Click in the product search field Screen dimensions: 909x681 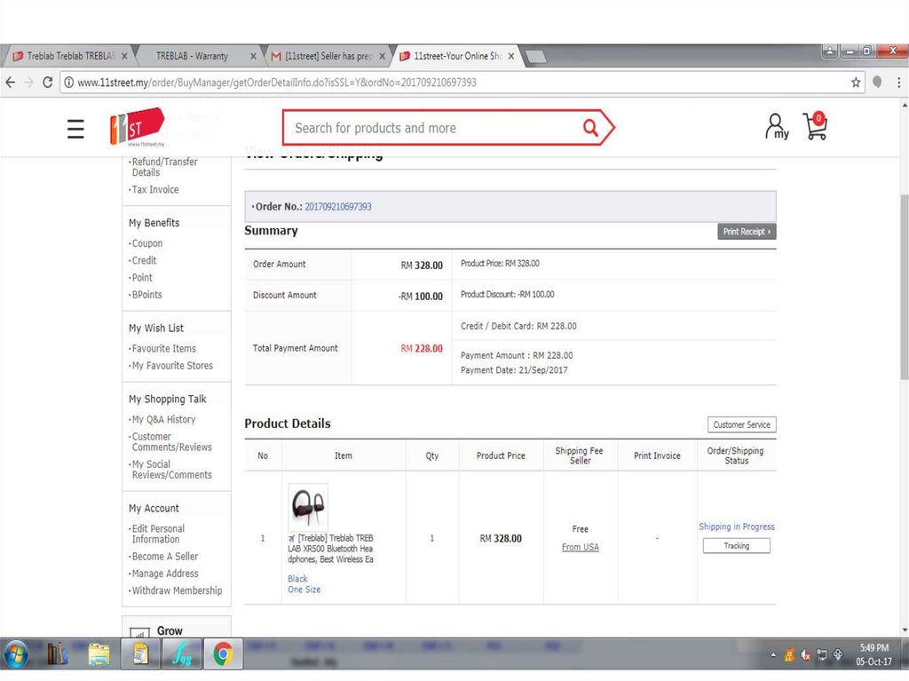click(x=431, y=128)
